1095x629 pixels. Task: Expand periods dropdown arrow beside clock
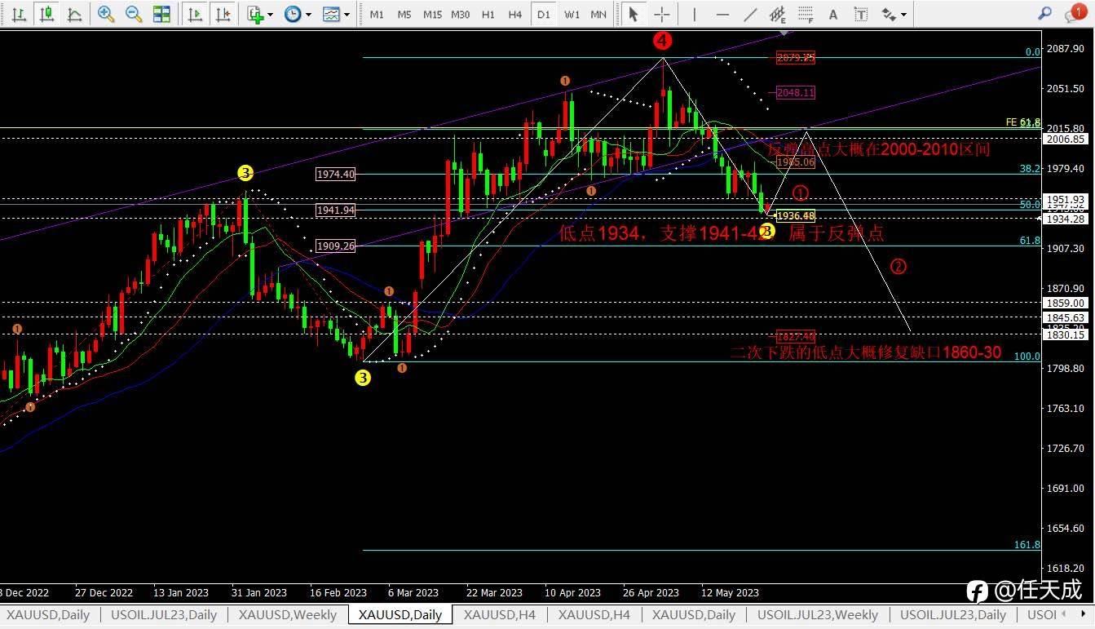point(307,15)
